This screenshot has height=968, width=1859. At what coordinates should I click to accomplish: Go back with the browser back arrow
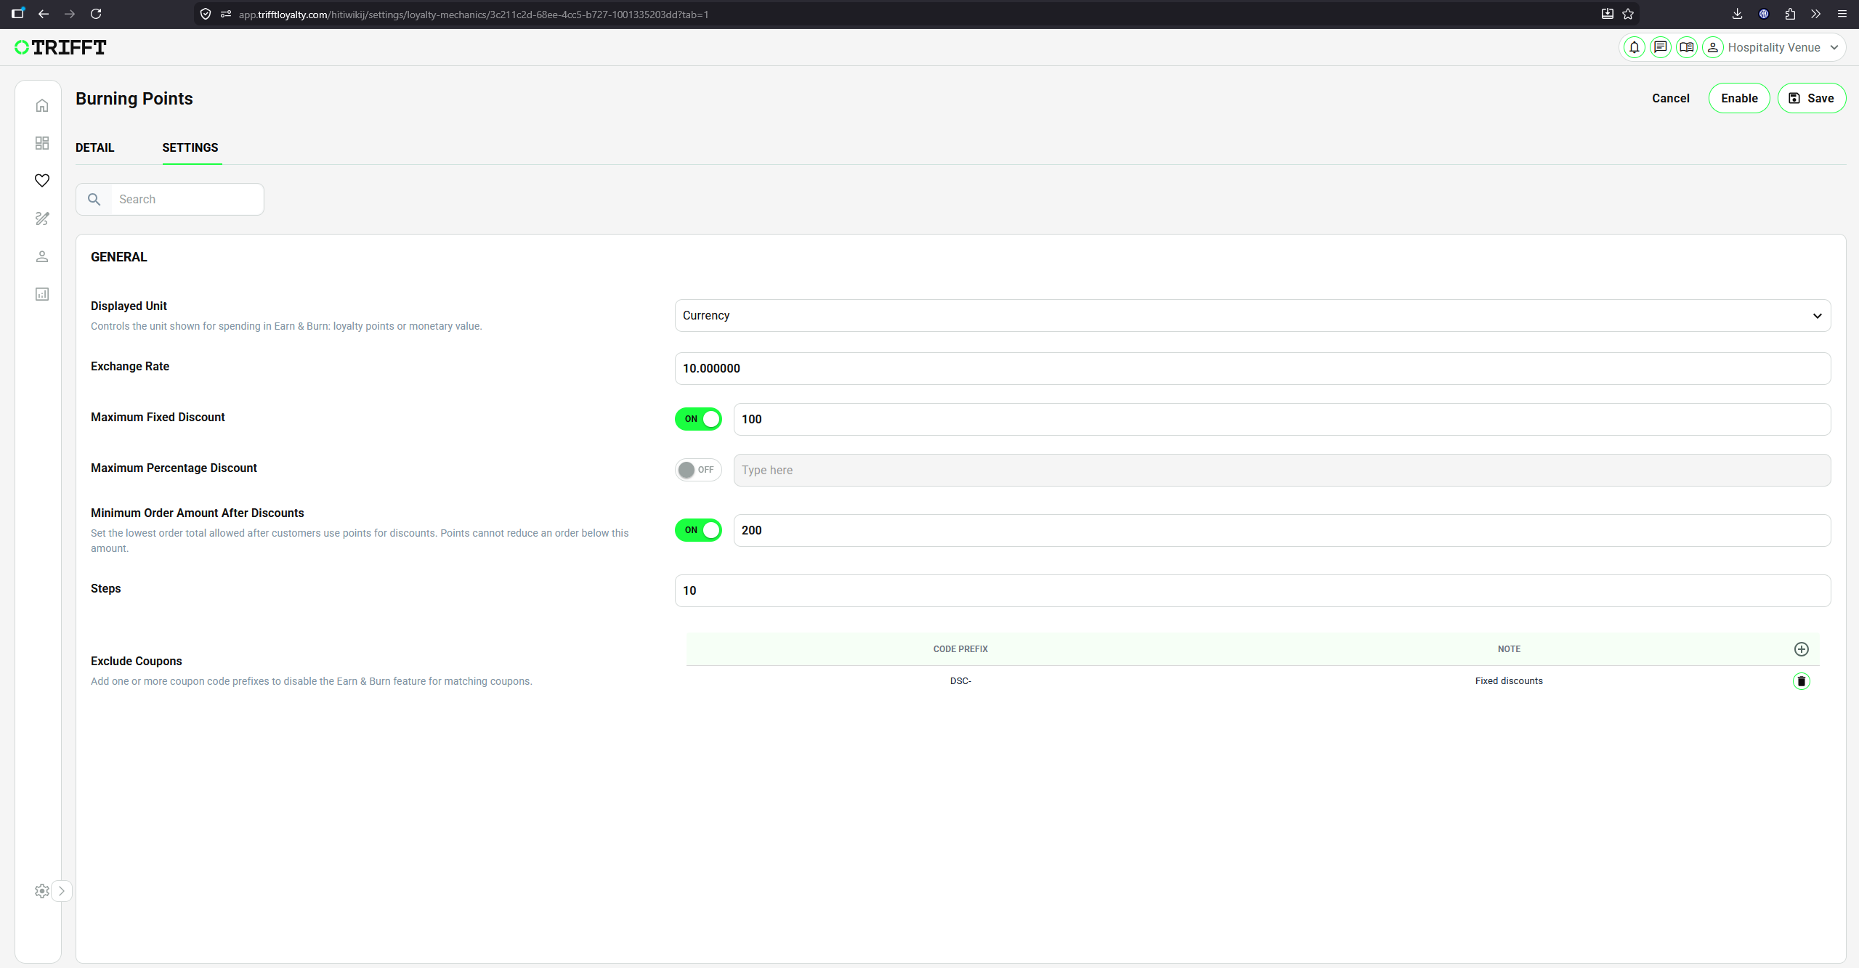44,14
